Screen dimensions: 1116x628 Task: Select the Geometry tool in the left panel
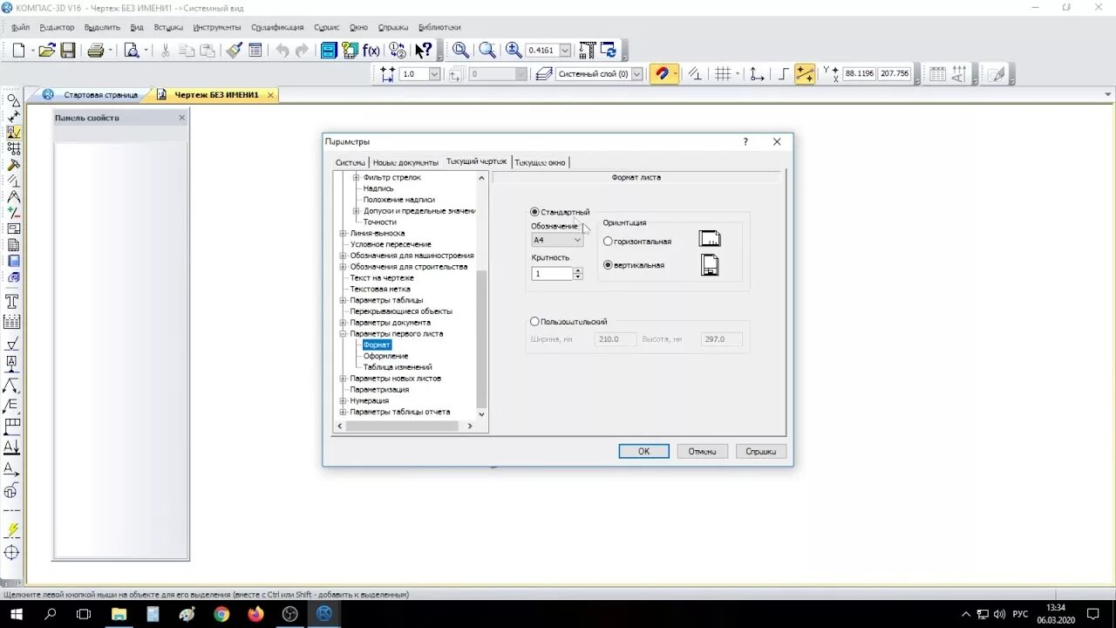click(x=13, y=100)
